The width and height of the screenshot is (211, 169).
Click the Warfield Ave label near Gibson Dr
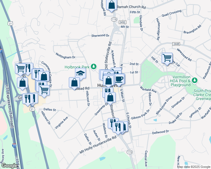pos(148,90)
